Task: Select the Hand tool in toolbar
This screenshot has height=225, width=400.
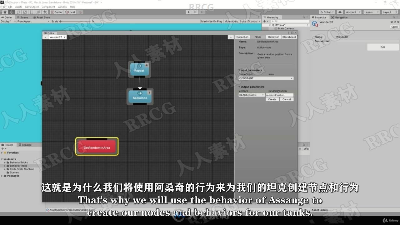Action: 5,12
